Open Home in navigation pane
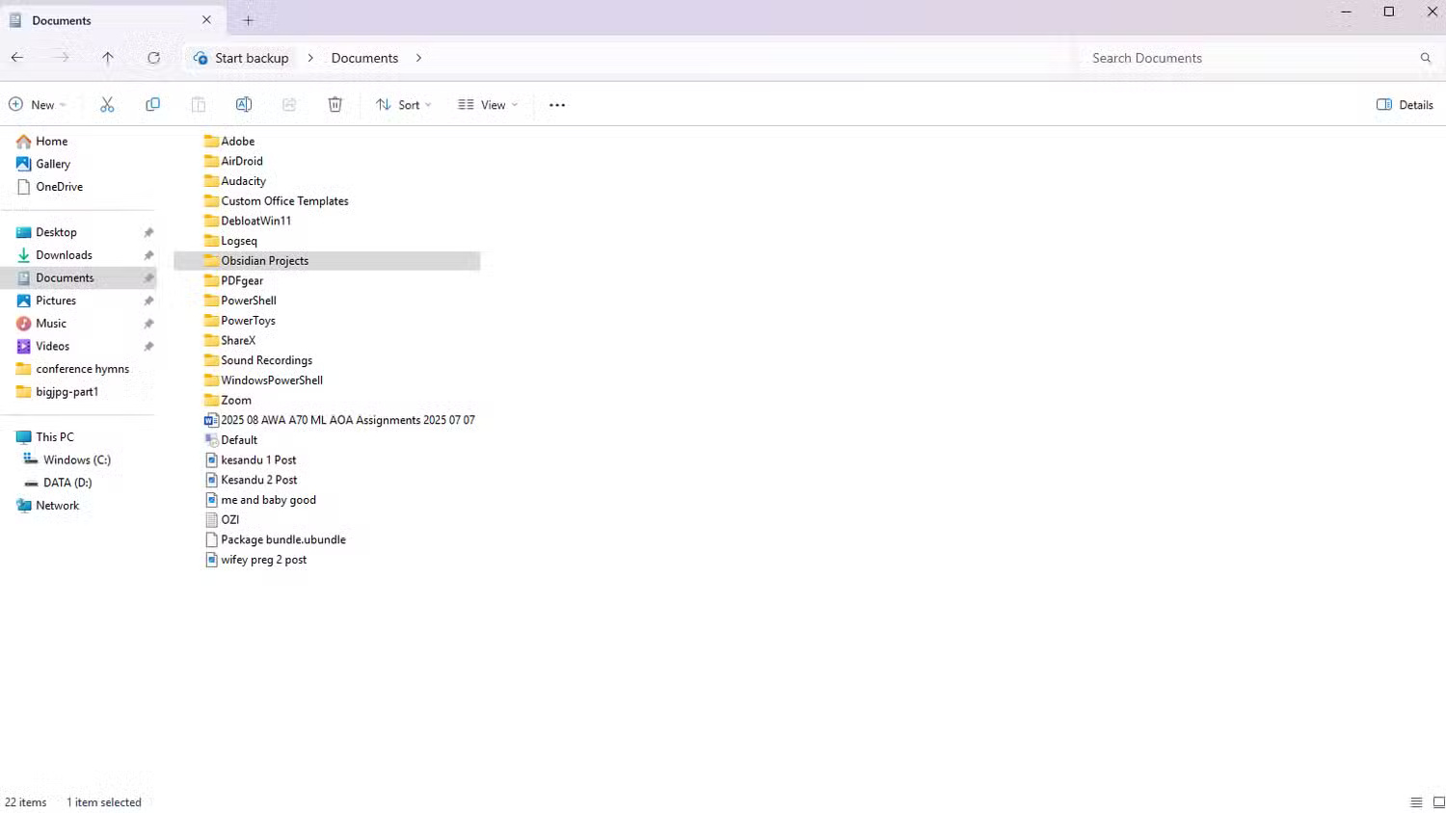1446x813 pixels. coord(51,142)
